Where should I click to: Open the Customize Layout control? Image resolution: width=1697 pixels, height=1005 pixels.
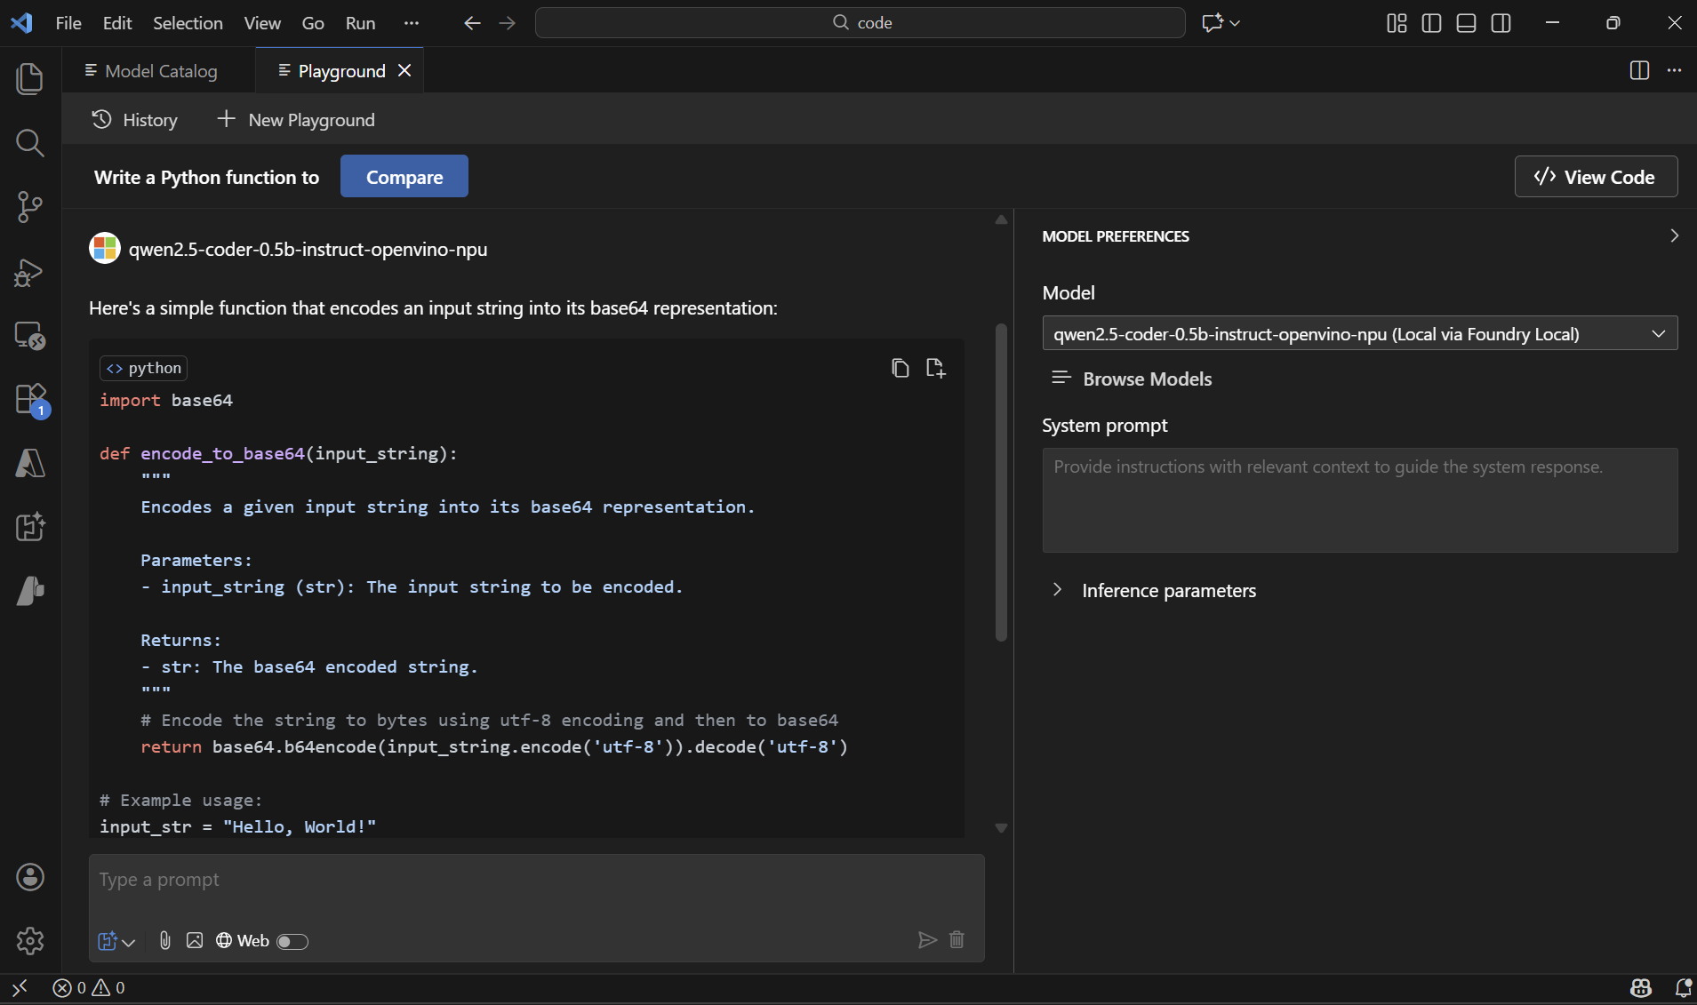[x=1397, y=23]
